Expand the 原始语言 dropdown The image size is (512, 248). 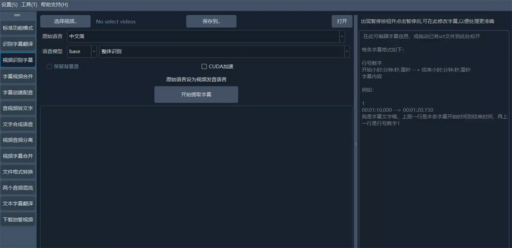(x=342, y=37)
